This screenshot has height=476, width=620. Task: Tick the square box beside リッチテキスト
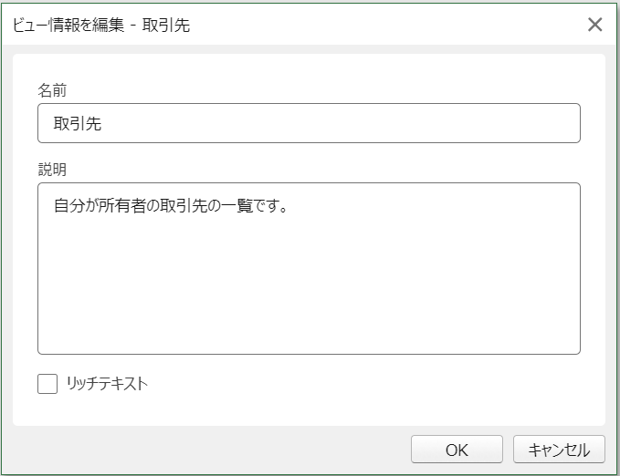pyautogui.click(x=47, y=384)
